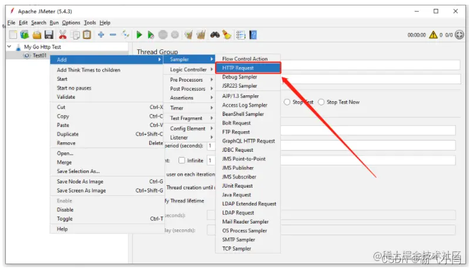The width and height of the screenshot is (470, 270).
Task: Expand all nodes with plus icon
Action: click(x=101, y=35)
